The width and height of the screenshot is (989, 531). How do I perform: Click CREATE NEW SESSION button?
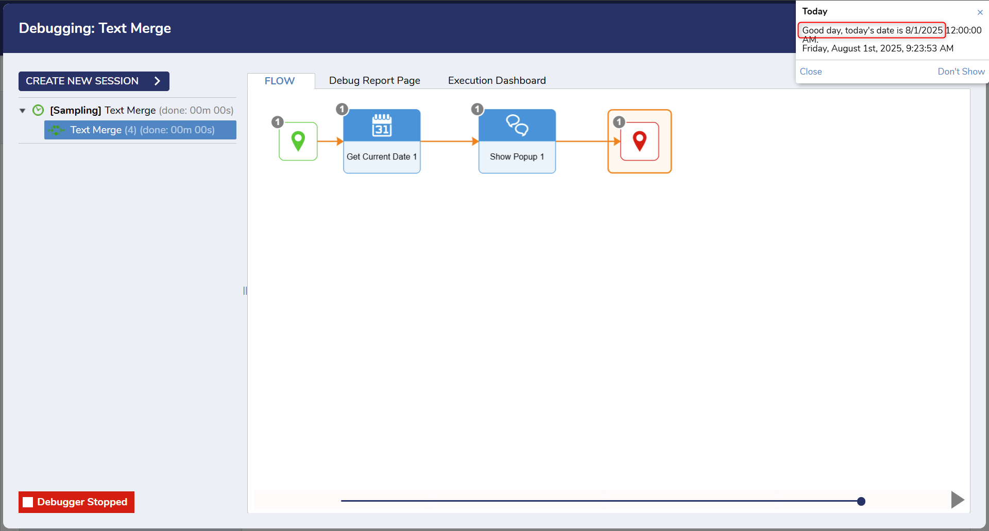(94, 81)
